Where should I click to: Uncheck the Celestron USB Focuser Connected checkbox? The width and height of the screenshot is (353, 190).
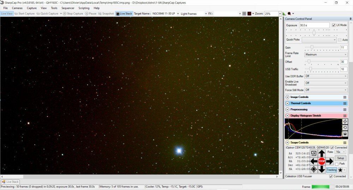click(x=331, y=176)
